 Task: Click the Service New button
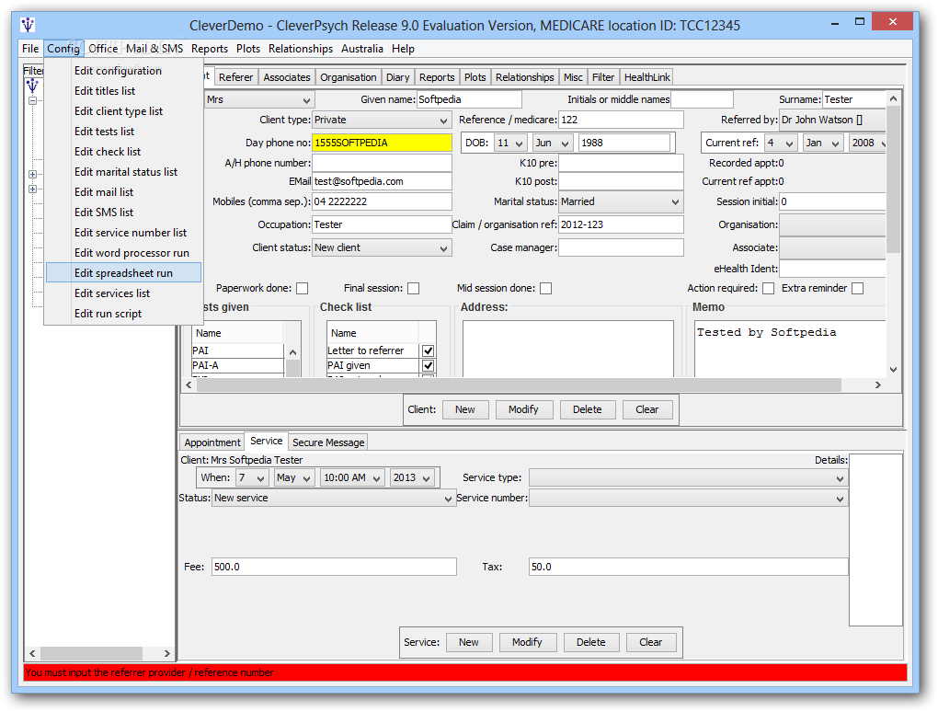click(x=468, y=643)
